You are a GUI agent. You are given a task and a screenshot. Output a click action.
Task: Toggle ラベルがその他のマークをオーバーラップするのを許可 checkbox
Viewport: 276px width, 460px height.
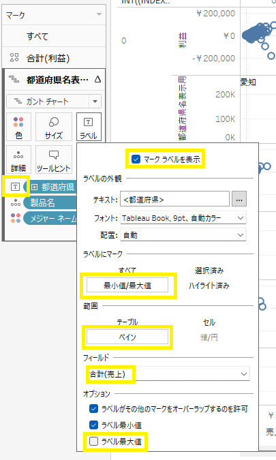pyautogui.click(x=93, y=409)
